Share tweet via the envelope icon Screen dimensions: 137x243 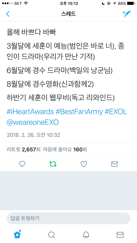(114, 164)
